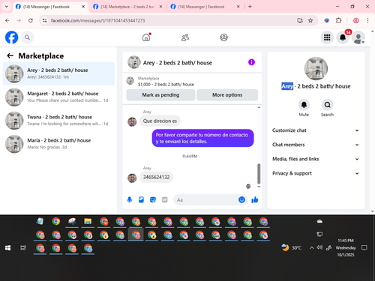This screenshot has width=375, height=281.
Task: Open the notifications bell
Action: tap(343, 37)
